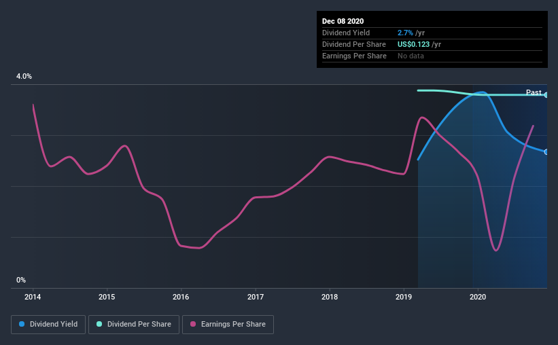Select the 2019 label on the time axis

tap(404, 297)
